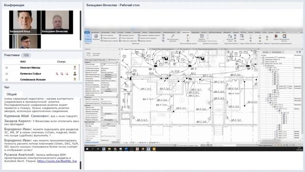Open the Материалы (Materials) tool
Screen dimensions: 305x172
(x=96, y=37)
